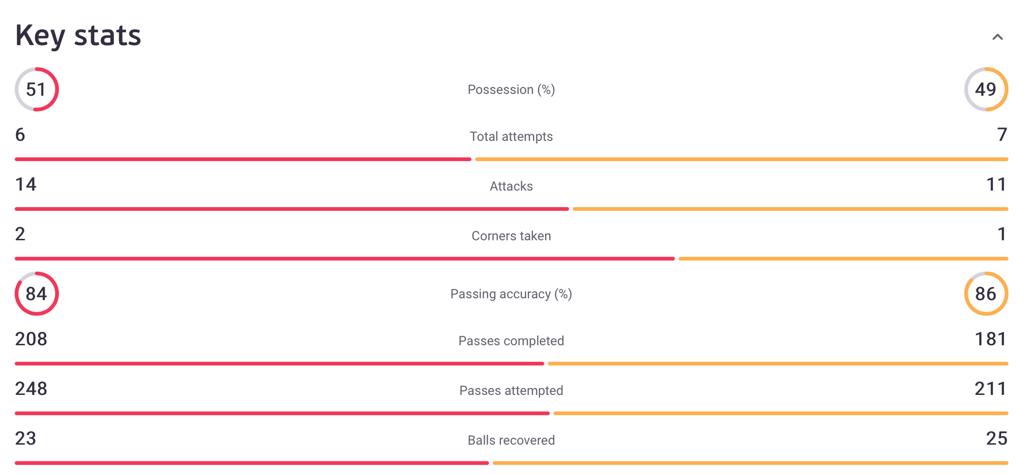Click the Total attempts label
The height and width of the screenshot is (475, 1025).
pos(511,136)
